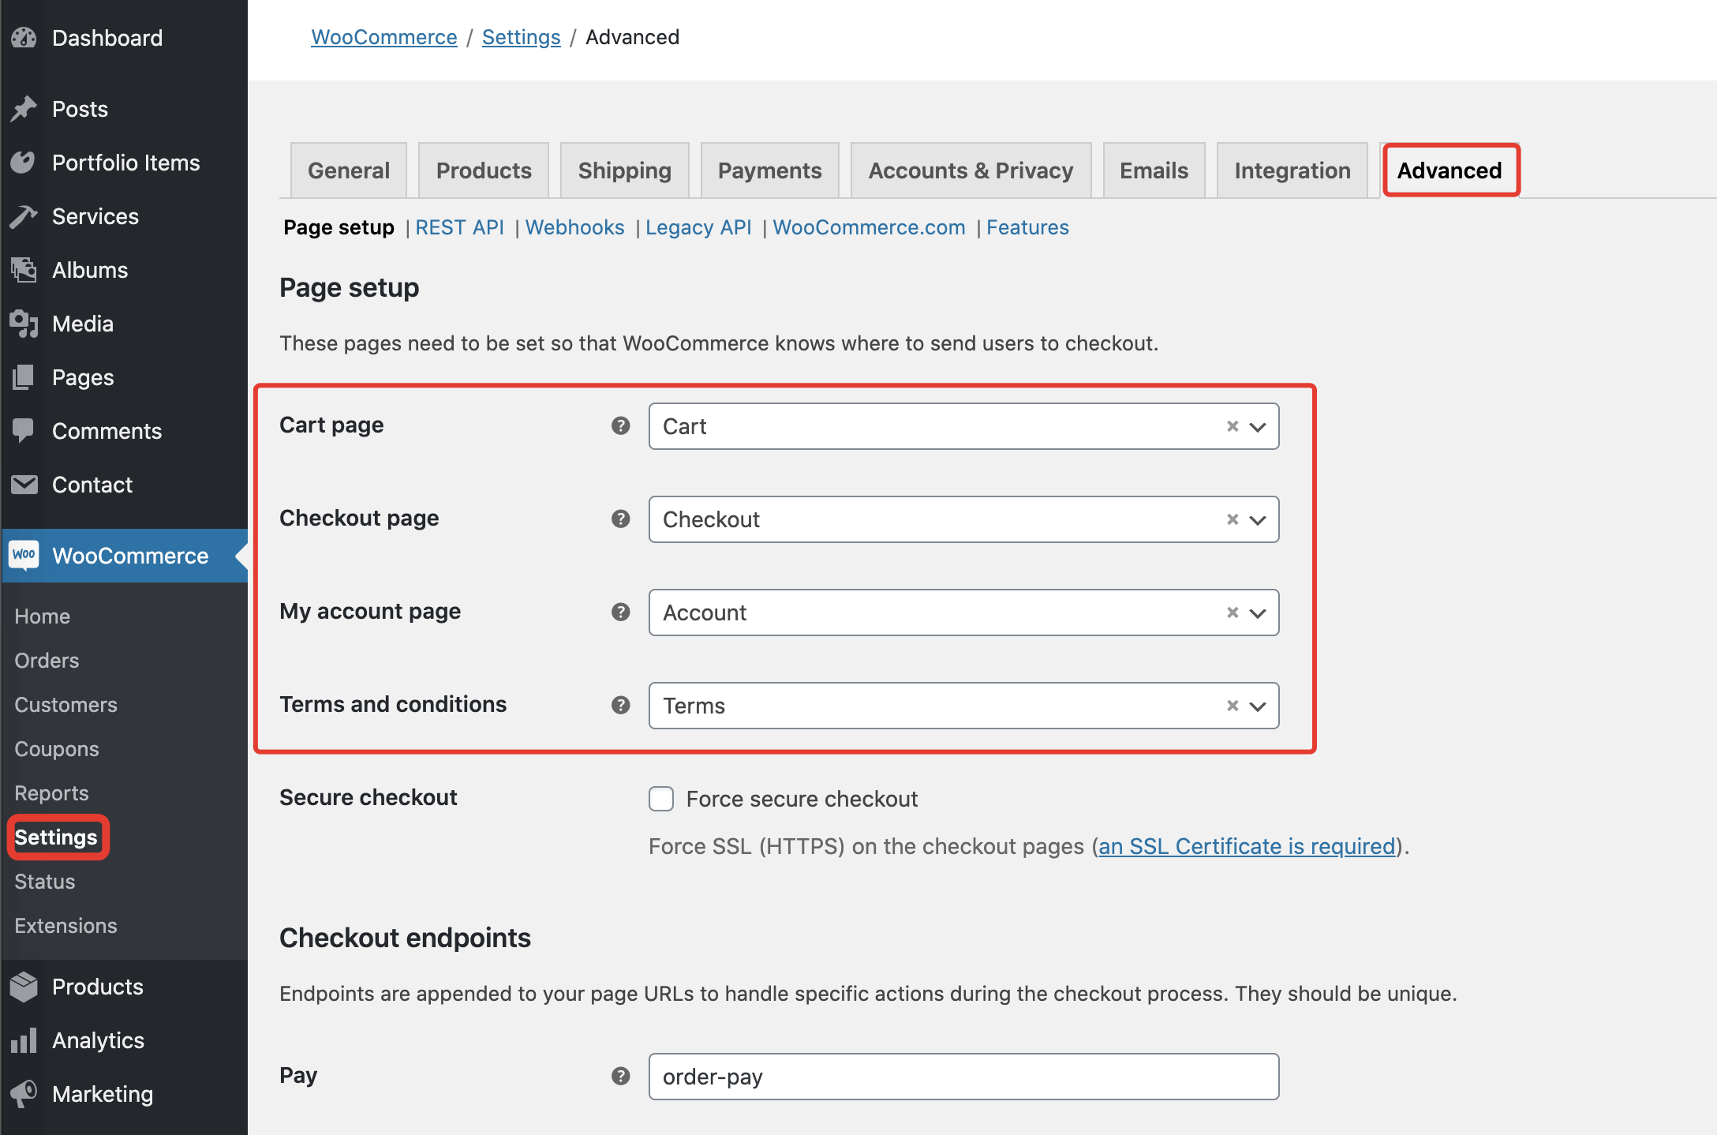The height and width of the screenshot is (1135, 1717).
Task: Open Dashboard via its gauge icon
Action: pyautogui.click(x=24, y=38)
